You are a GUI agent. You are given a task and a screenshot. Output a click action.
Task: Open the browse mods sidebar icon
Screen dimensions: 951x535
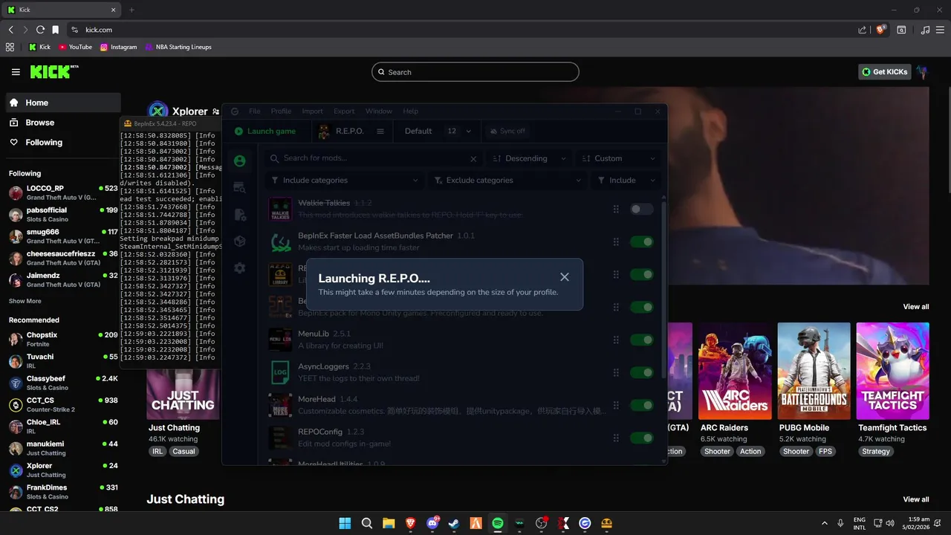click(239, 187)
